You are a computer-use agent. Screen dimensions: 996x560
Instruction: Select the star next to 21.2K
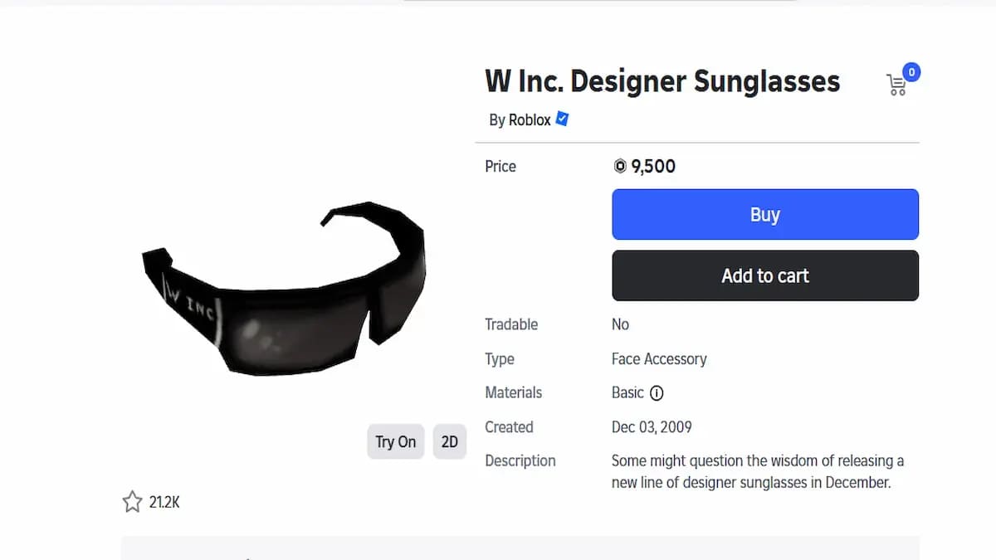(131, 501)
